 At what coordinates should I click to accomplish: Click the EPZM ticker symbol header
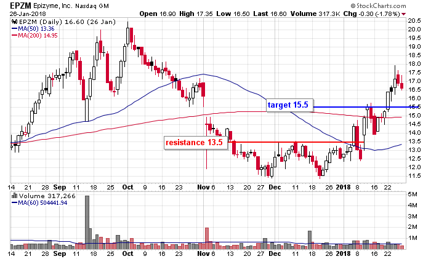coord(21,6)
